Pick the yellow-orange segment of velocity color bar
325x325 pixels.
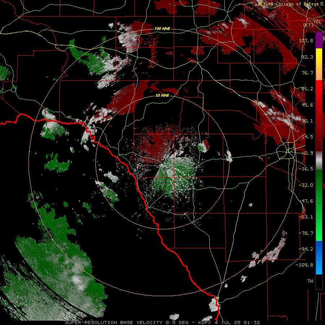coord(319,64)
